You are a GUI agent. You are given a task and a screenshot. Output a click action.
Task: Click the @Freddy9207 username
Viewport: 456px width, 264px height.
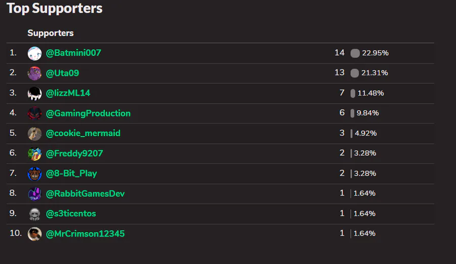[74, 153]
